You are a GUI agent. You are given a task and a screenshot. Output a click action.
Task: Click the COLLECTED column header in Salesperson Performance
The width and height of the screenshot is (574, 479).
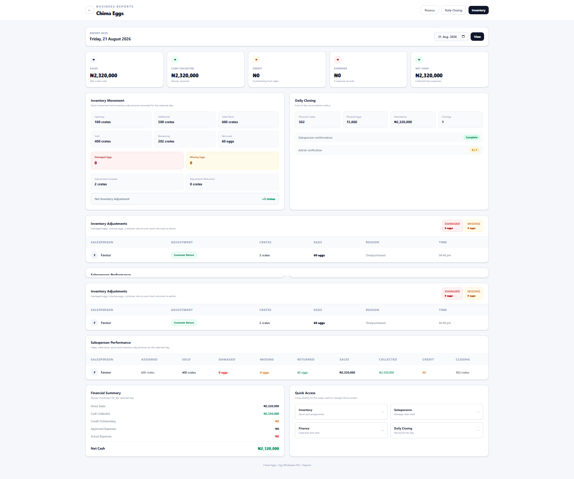[388, 360]
